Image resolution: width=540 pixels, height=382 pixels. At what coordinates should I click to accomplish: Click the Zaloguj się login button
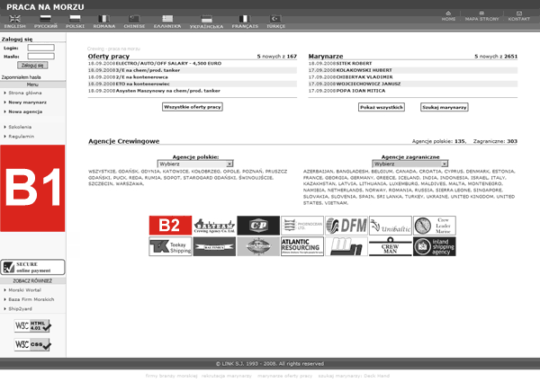pos(32,65)
